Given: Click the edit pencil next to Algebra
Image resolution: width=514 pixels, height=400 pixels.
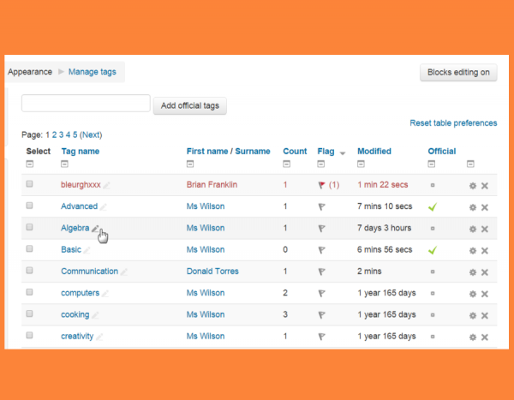Looking at the screenshot, I should [x=96, y=229].
